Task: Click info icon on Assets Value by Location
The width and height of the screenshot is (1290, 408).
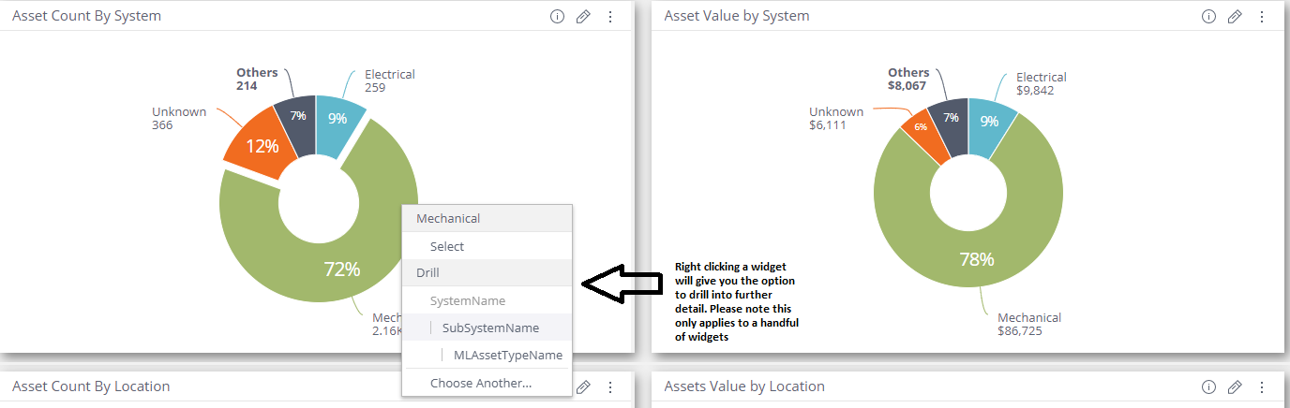Action: [x=1208, y=386]
